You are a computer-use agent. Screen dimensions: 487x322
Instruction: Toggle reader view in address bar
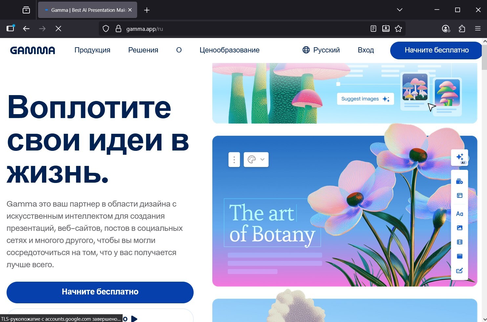coord(373,29)
